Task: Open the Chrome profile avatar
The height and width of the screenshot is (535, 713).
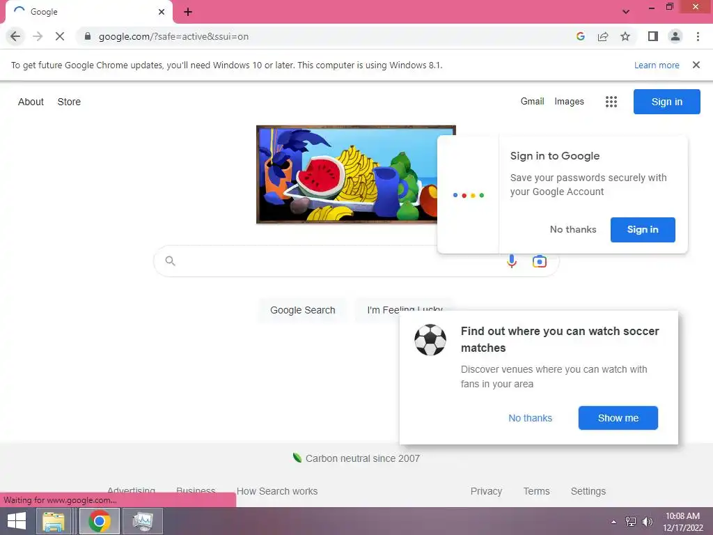Action: (x=675, y=36)
